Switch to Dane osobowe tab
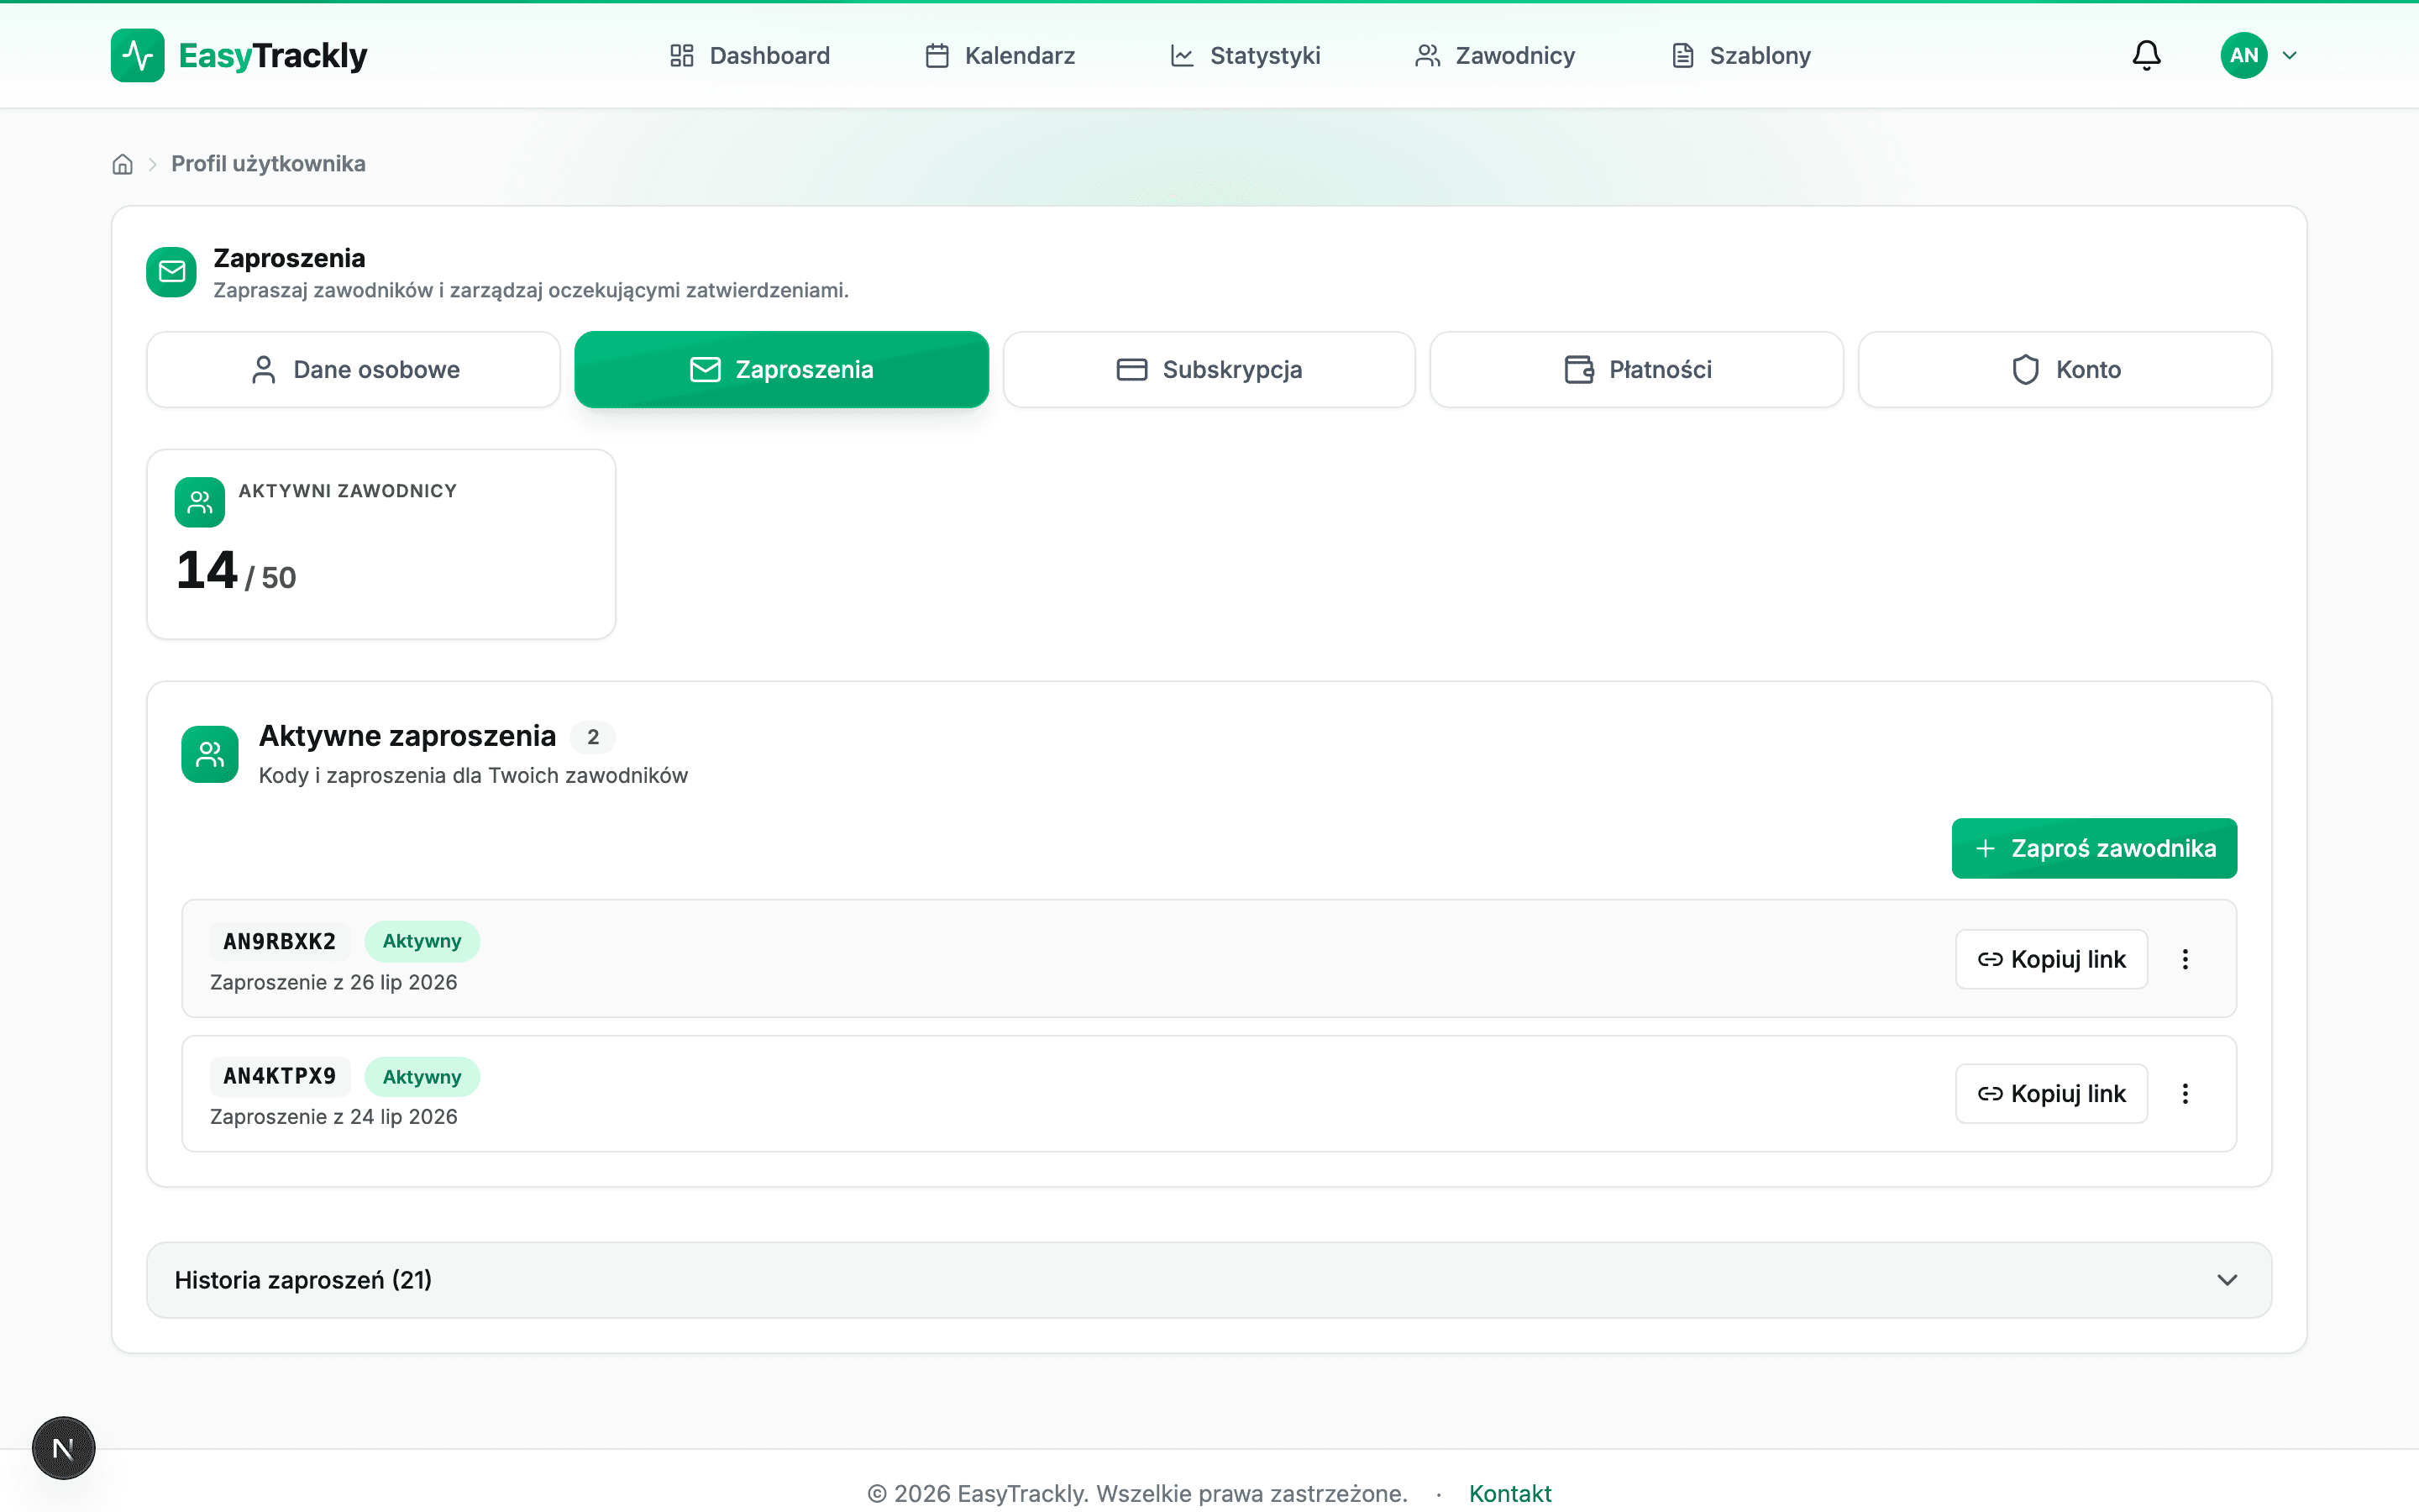Image resolution: width=2419 pixels, height=1512 pixels. [x=354, y=370]
